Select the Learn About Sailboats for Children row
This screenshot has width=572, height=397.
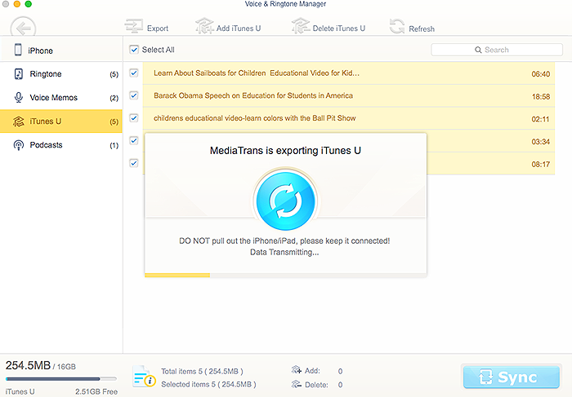click(349, 73)
